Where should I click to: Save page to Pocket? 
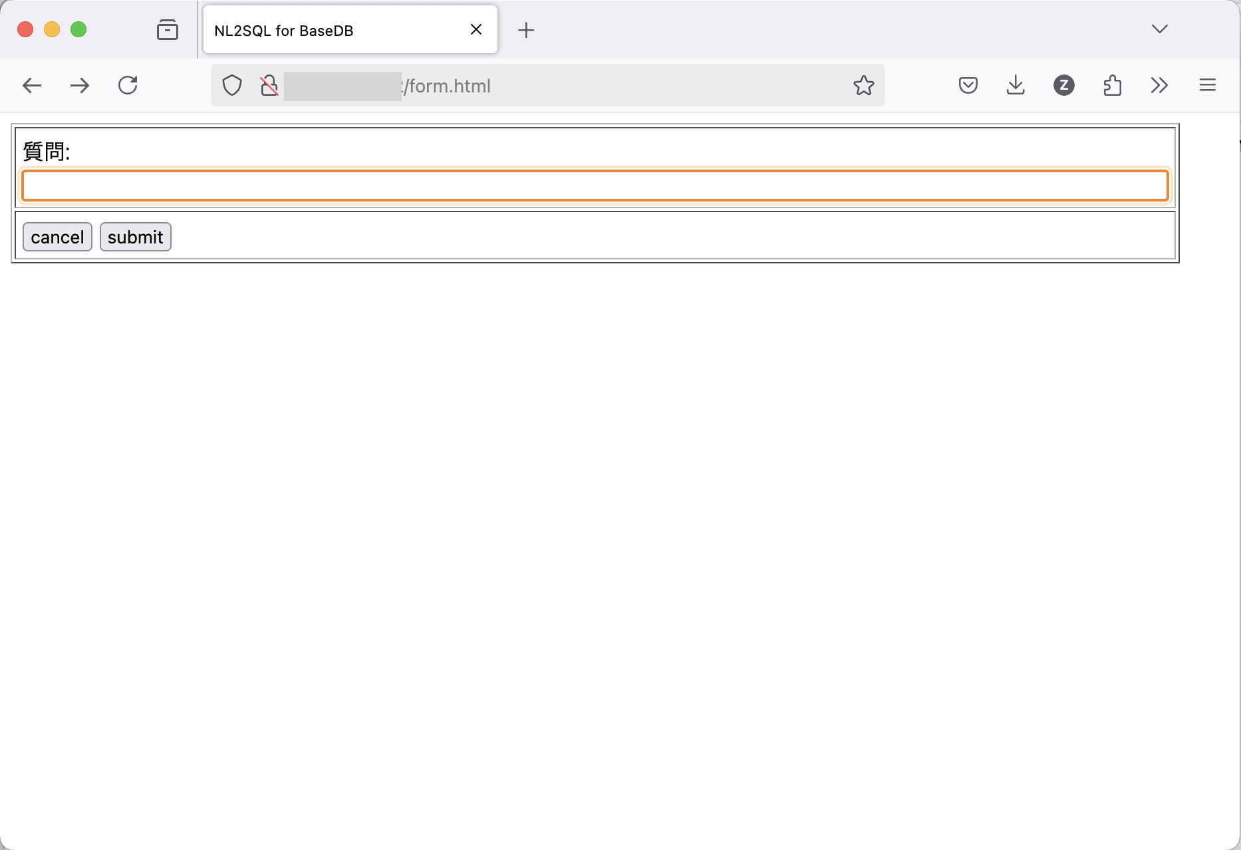click(968, 85)
